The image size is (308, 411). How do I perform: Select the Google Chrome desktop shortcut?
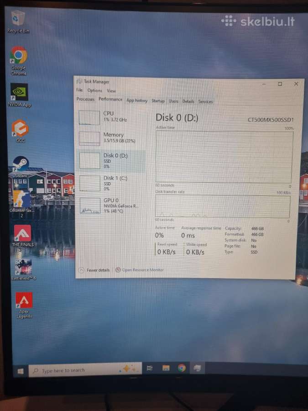tap(19, 61)
